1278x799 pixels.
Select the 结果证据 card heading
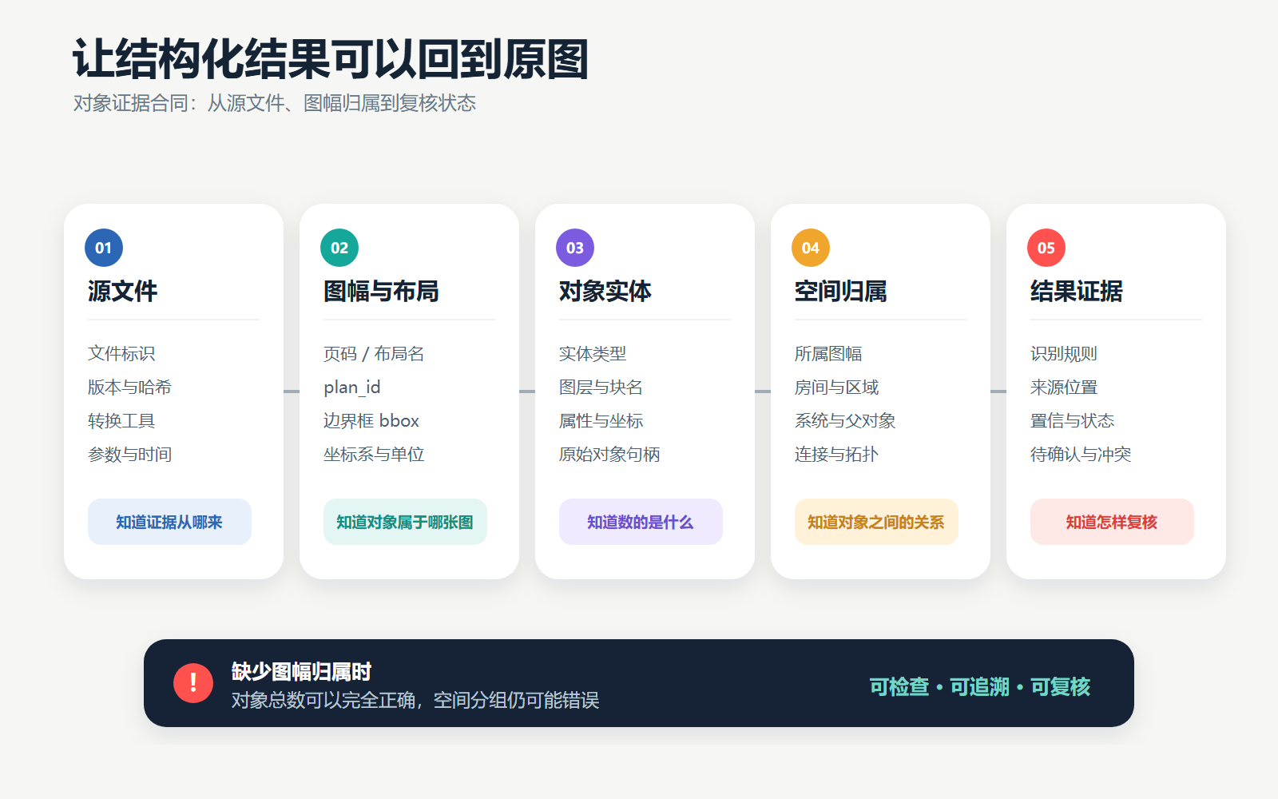(1076, 291)
